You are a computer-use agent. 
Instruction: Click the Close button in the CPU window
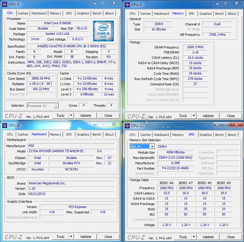(108, 116)
